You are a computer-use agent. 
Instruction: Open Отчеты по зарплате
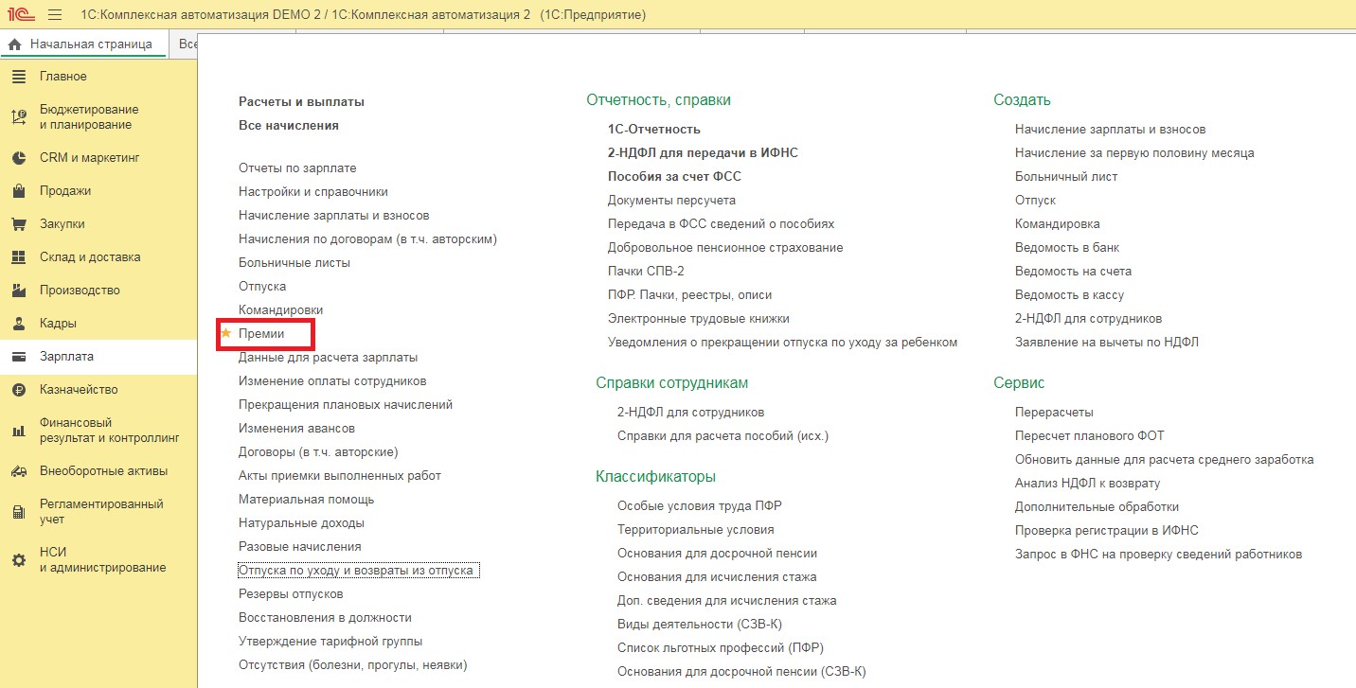[297, 168]
